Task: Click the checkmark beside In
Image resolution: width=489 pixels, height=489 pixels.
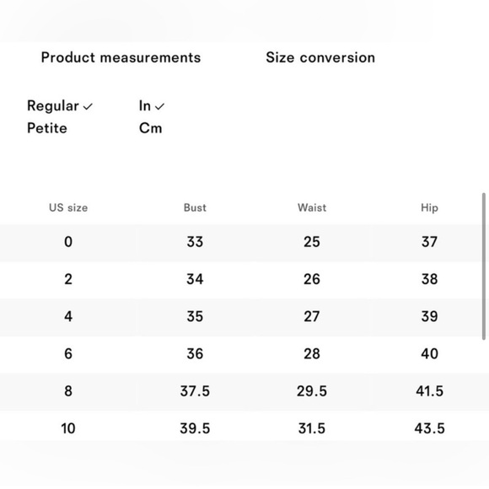Action: [x=159, y=107]
